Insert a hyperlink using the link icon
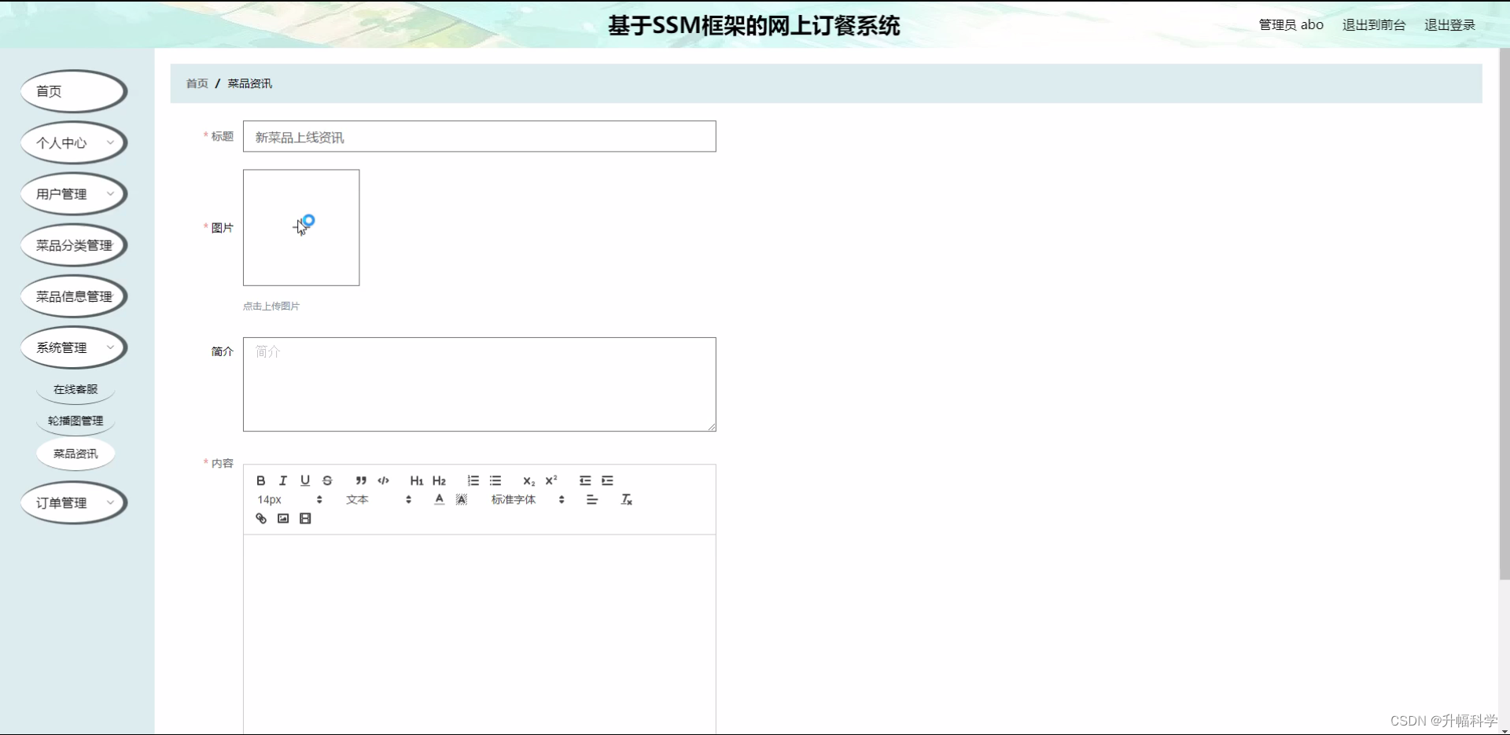This screenshot has height=735, width=1510. (260, 518)
